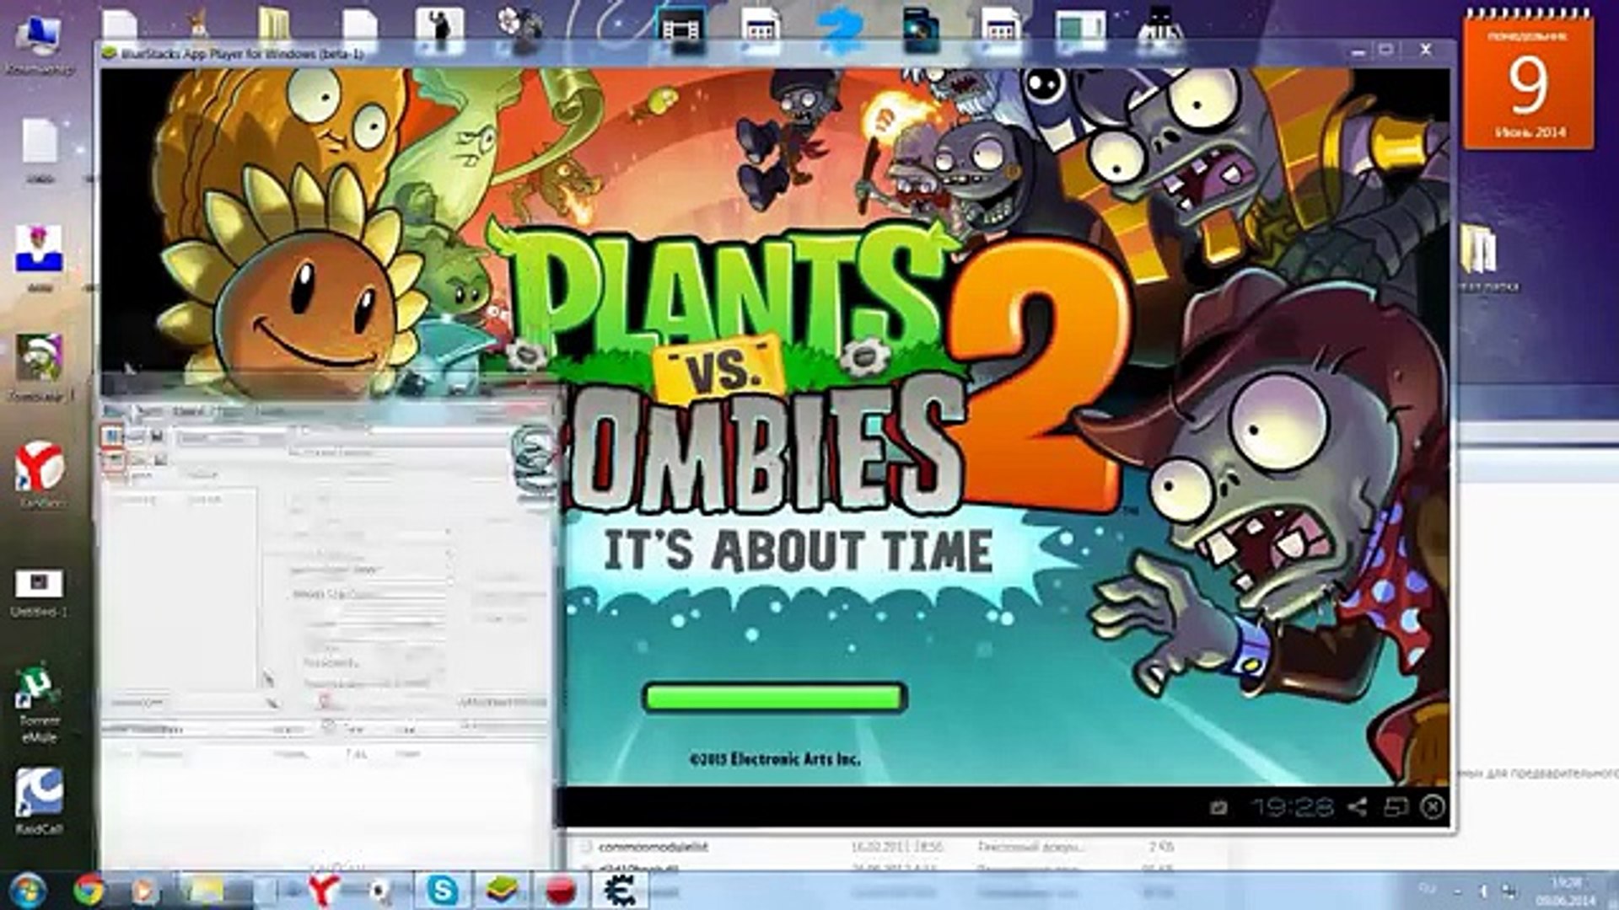
Task: Switch to Cheat Engine in the taskbar
Action: coord(621,890)
